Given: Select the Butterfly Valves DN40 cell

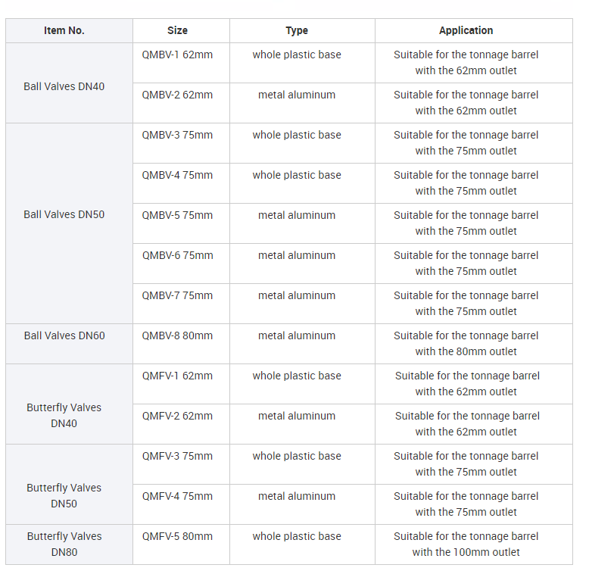Looking at the screenshot, I should point(64,415).
